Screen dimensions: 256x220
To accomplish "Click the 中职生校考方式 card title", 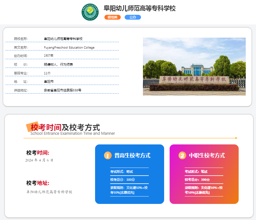I will coord(207,156).
